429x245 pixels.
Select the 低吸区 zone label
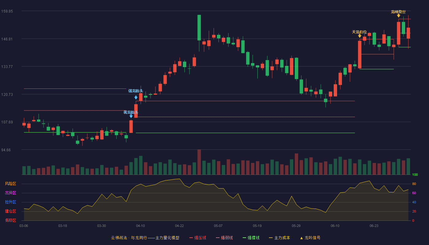[x=10, y=220]
